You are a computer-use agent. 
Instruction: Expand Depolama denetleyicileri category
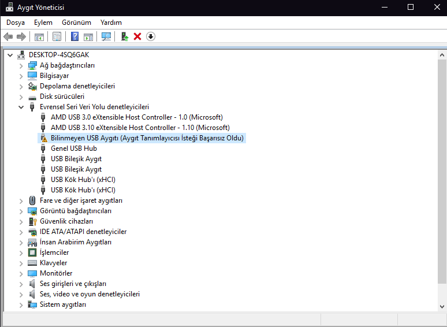[21, 87]
